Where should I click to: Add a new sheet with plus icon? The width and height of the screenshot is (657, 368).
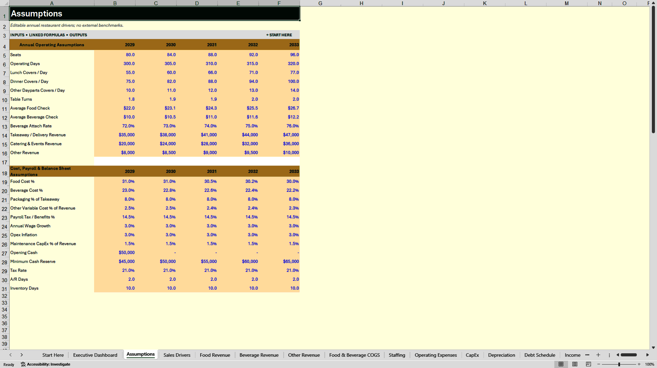point(598,355)
